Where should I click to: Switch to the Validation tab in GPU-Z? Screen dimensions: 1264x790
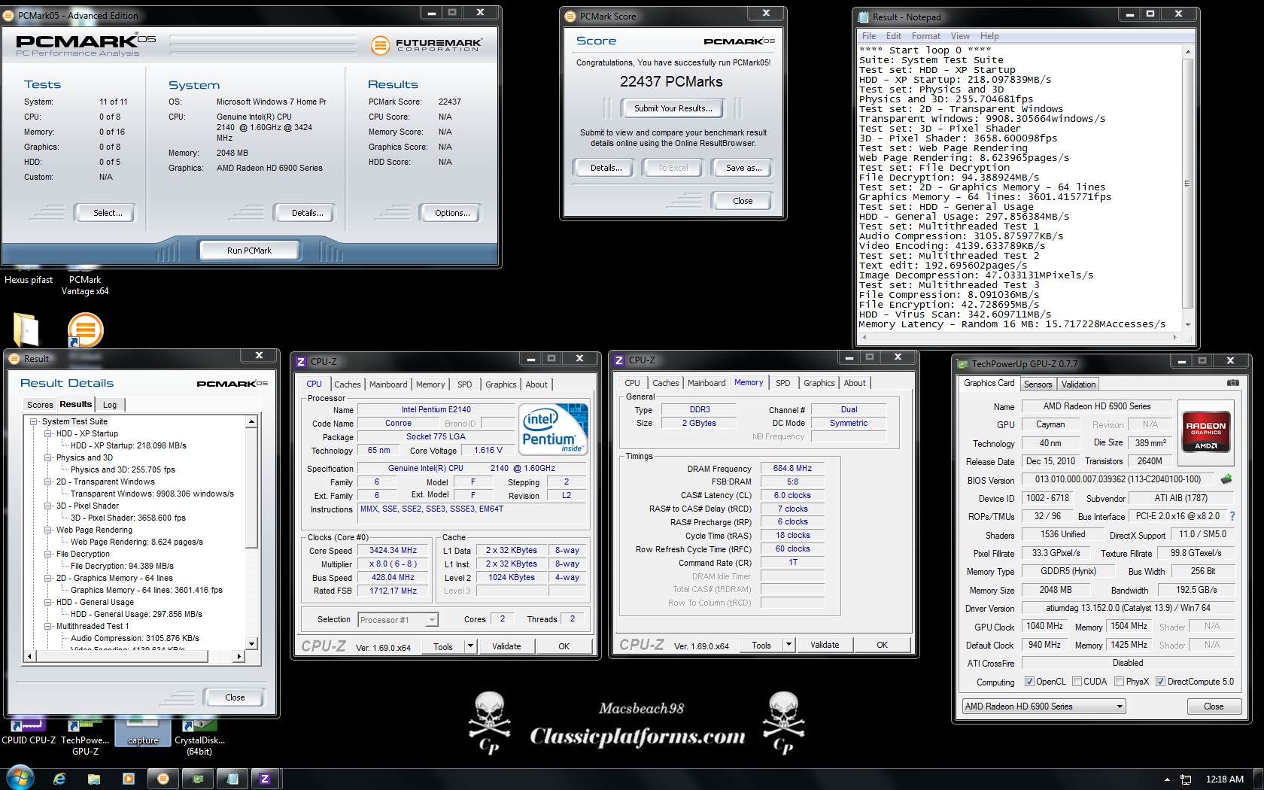tap(1078, 384)
